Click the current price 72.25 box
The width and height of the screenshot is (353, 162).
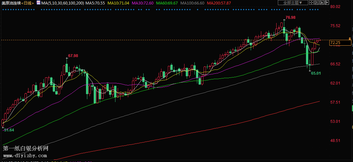335,42
